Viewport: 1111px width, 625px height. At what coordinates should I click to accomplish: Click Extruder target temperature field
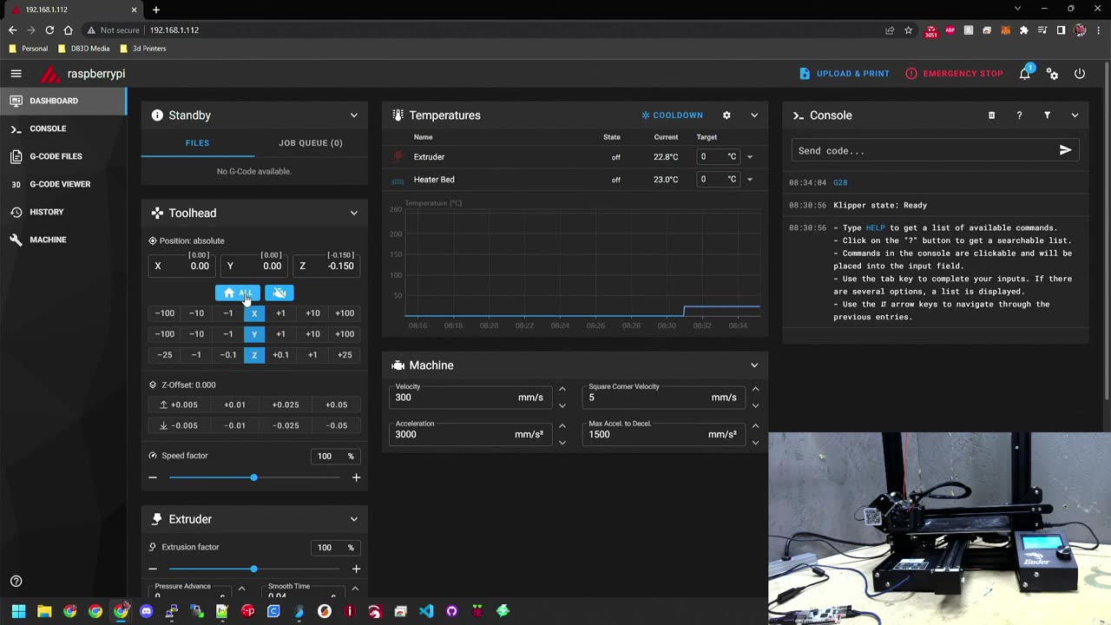tap(719, 157)
